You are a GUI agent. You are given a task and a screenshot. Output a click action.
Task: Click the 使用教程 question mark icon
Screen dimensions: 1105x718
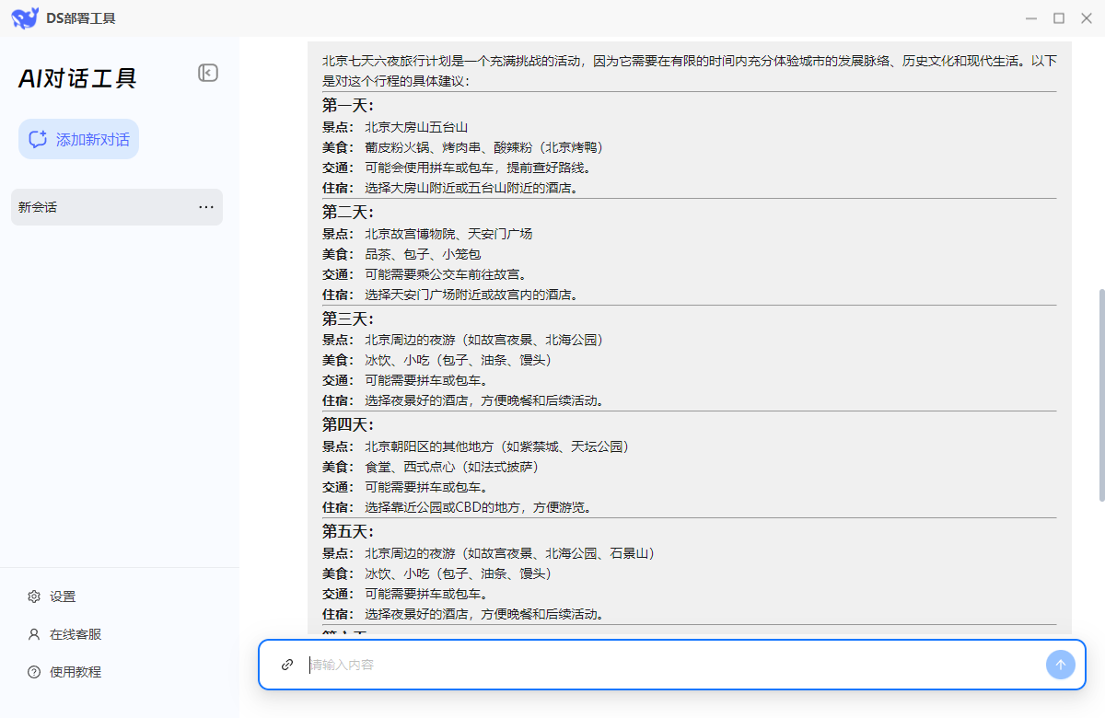(x=34, y=672)
